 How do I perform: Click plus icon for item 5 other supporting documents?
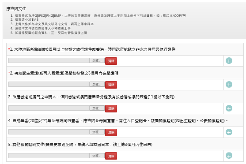[x=229, y=156]
